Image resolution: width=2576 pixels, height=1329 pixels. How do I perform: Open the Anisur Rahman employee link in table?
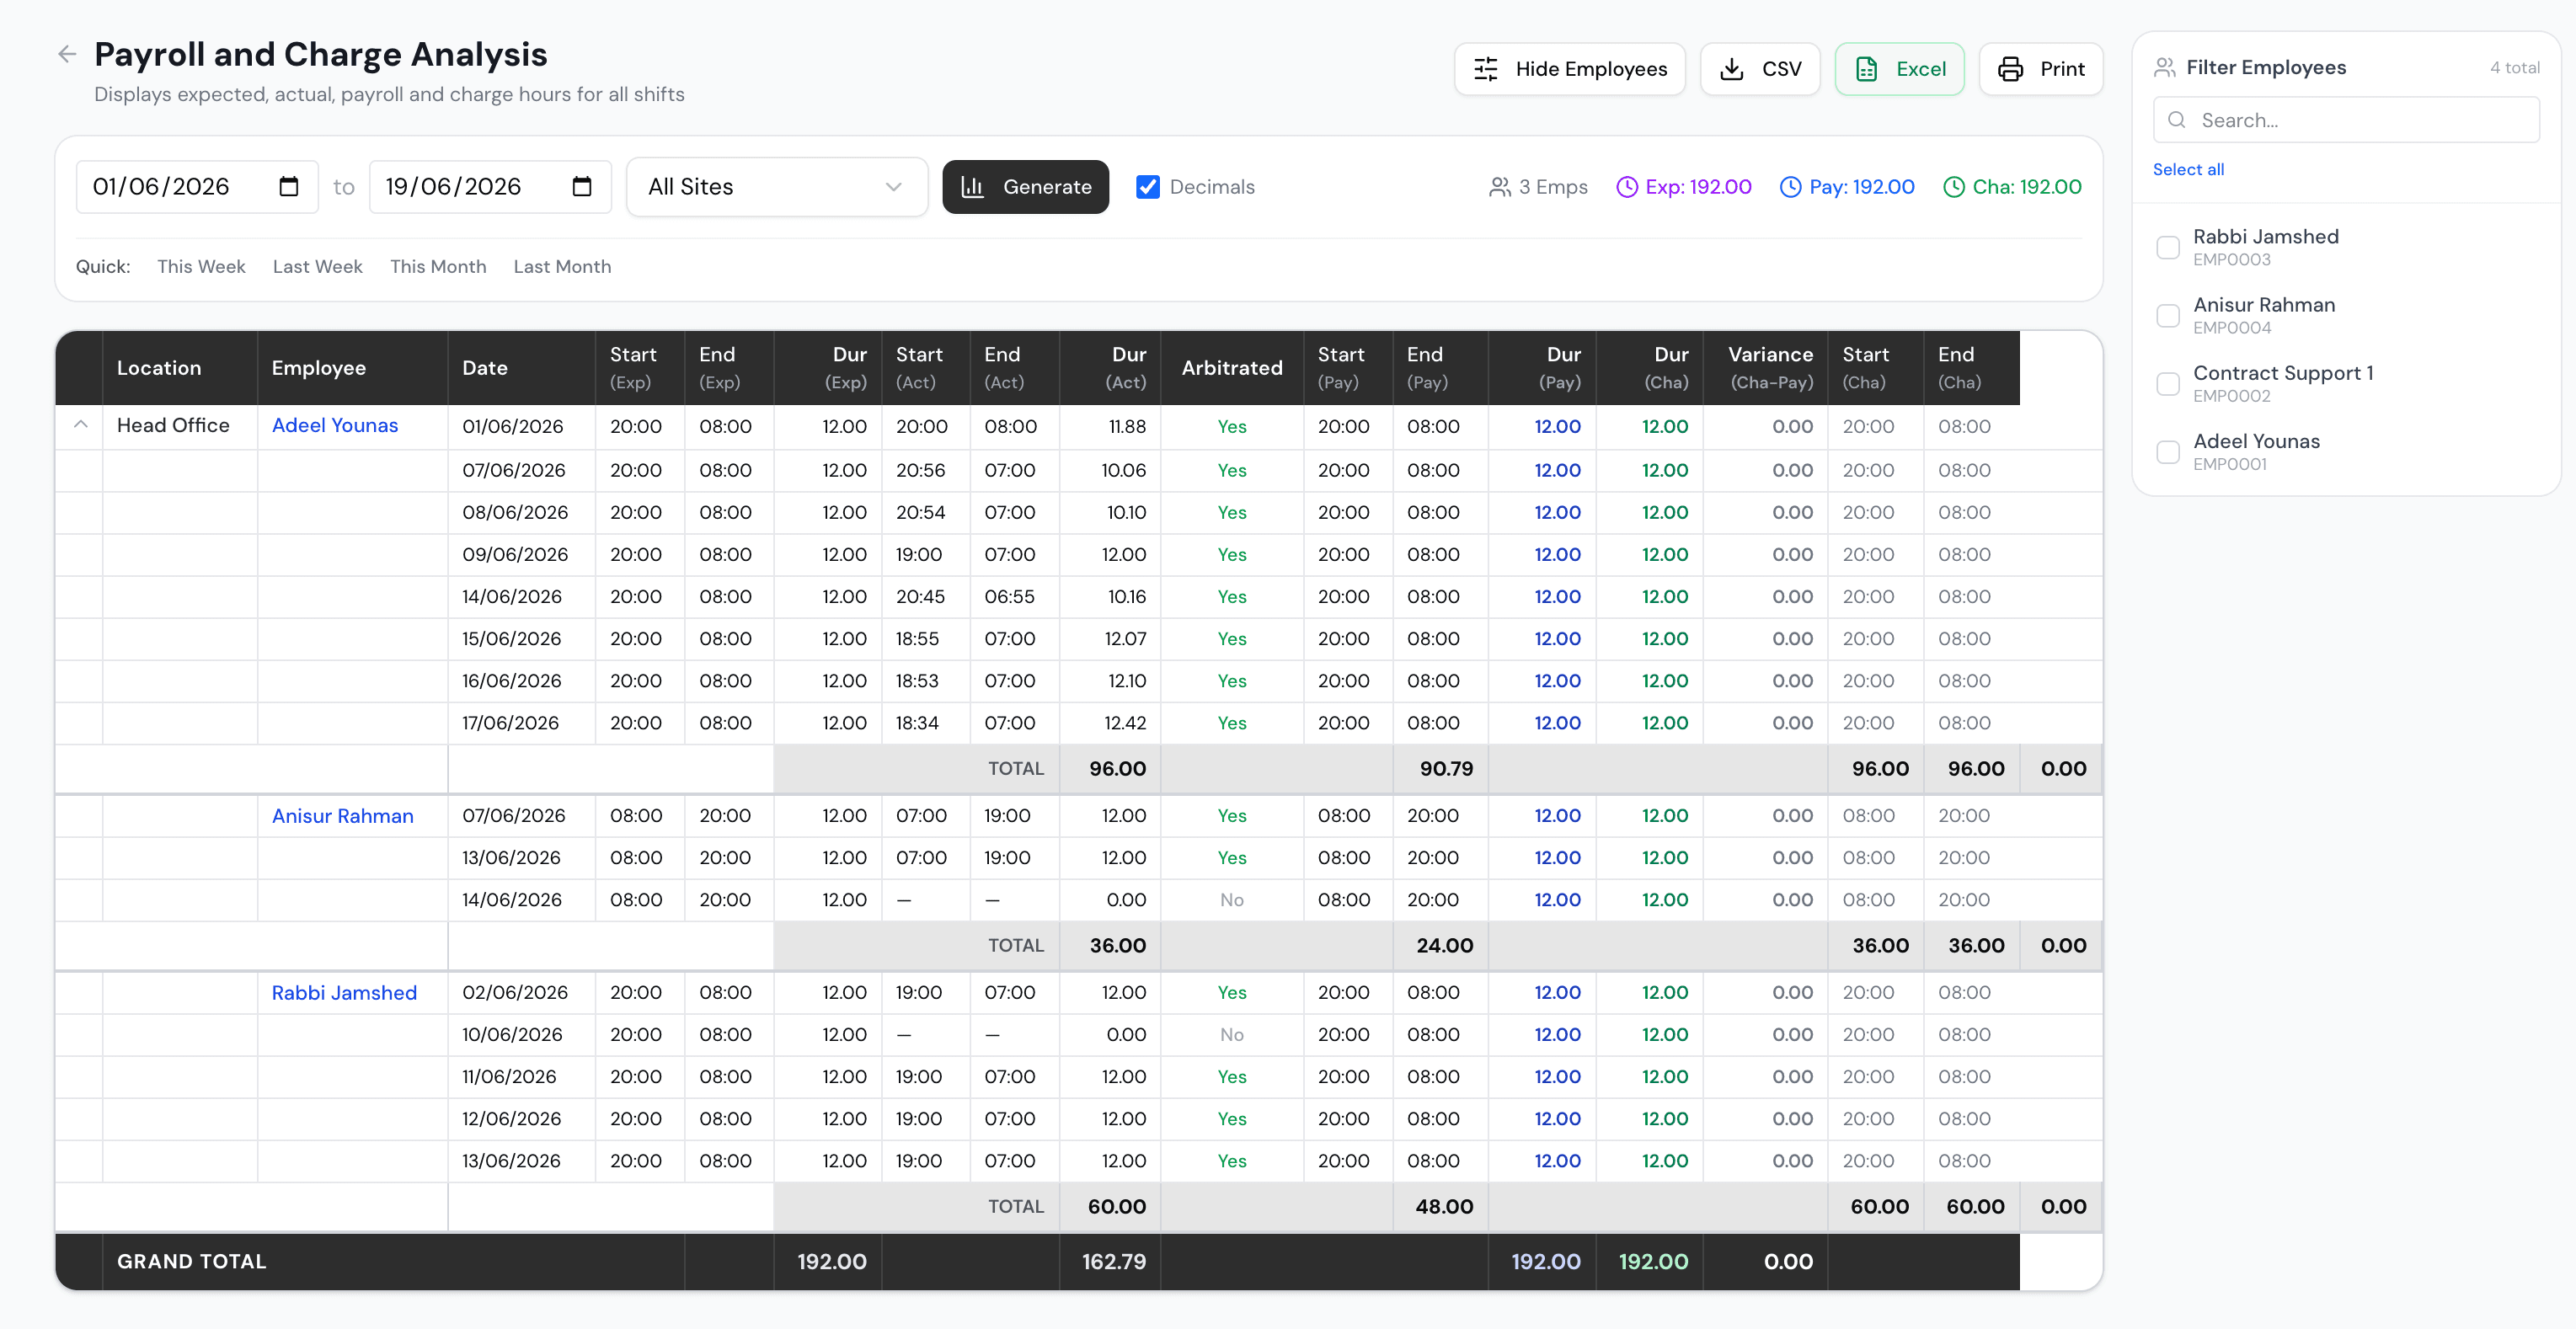[x=342, y=816]
